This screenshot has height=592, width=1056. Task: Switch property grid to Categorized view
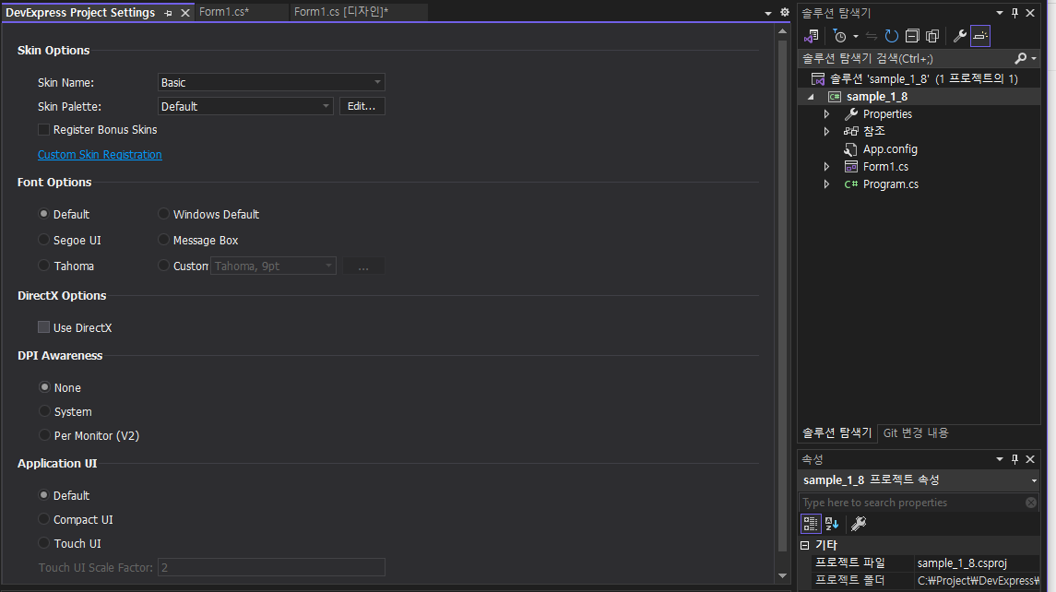coord(810,524)
